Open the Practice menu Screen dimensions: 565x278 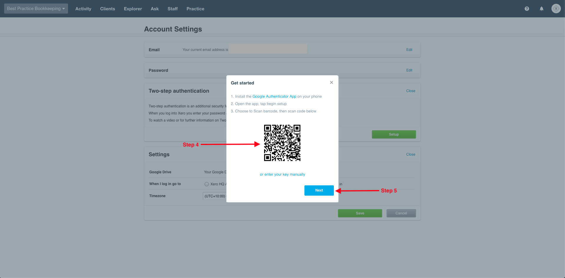click(195, 9)
